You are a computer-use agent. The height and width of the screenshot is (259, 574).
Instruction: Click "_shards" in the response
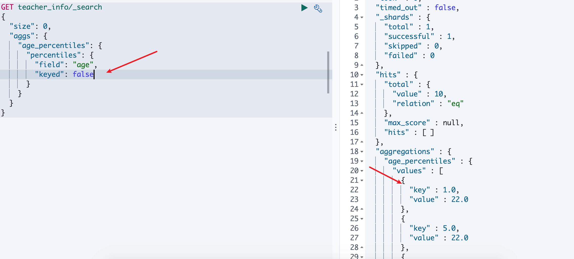[x=394, y=17]
